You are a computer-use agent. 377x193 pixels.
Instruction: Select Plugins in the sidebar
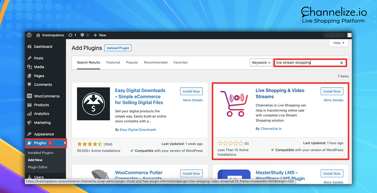(46, 143)
